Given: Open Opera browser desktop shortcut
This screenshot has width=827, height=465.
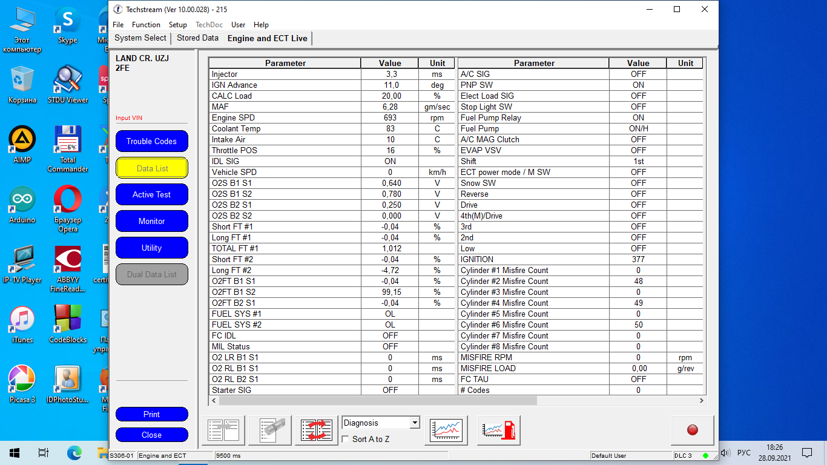Looking at the screenshot, I should point(68,208).
